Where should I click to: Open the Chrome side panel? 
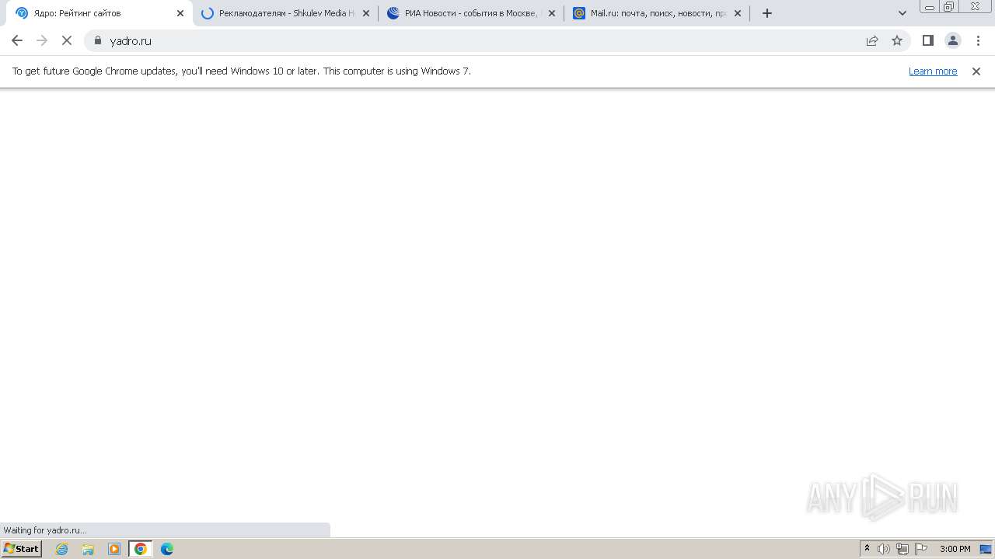(927, 40)
